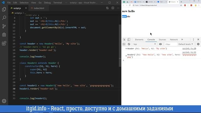Open the Manage gear in VS Code

(4, 101)
